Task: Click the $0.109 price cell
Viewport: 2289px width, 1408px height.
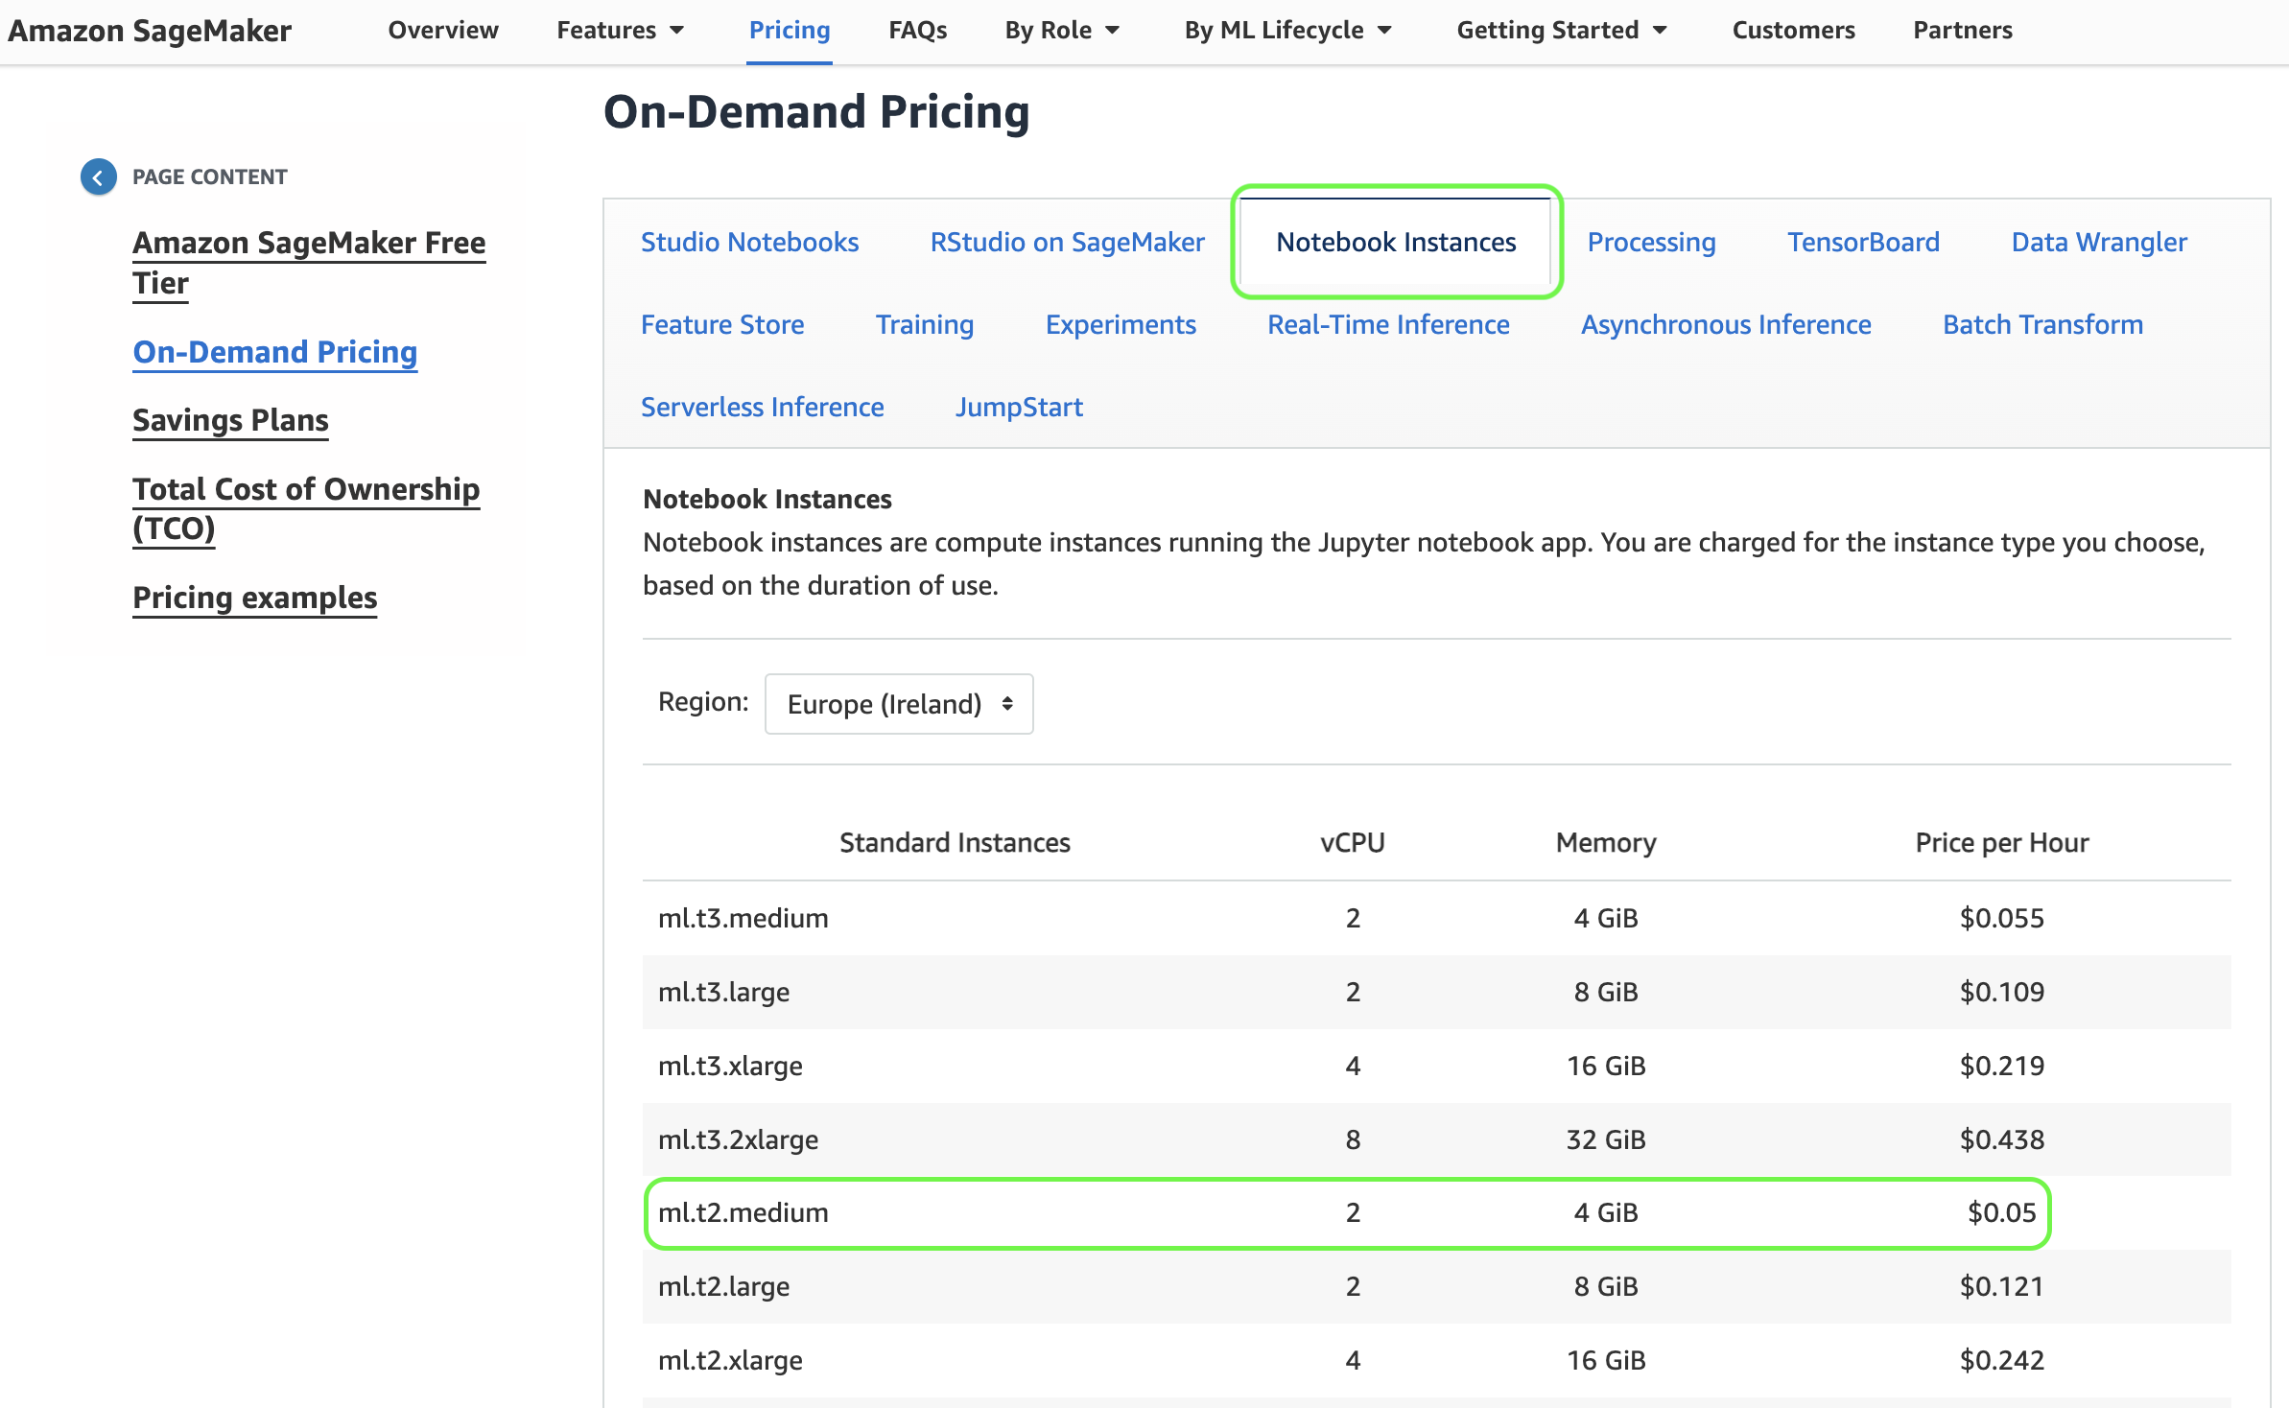Action: [2002, 992]
